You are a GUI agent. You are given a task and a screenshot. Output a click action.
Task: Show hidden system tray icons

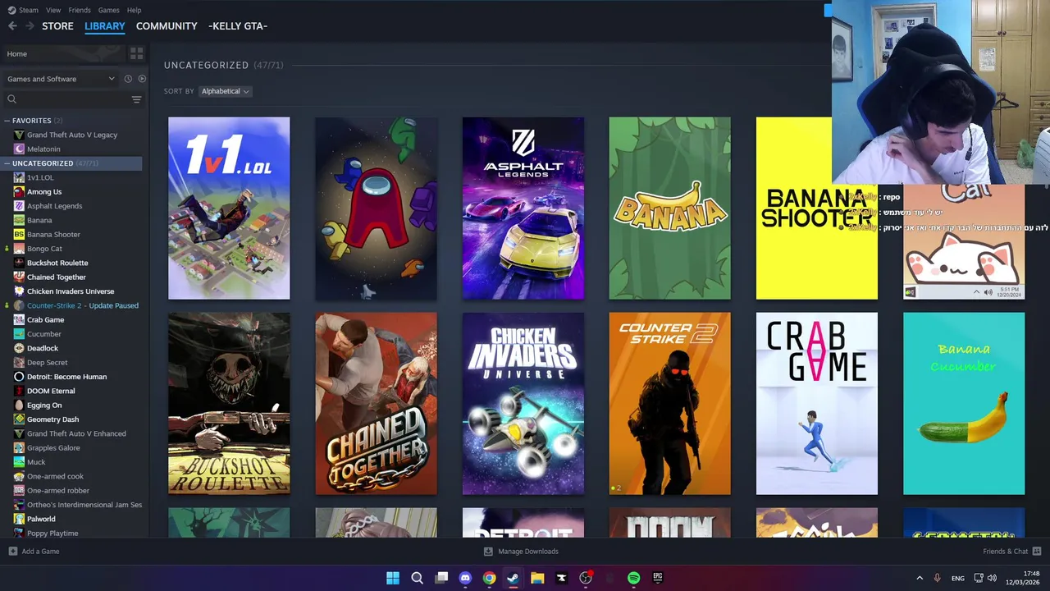(920, 578)
